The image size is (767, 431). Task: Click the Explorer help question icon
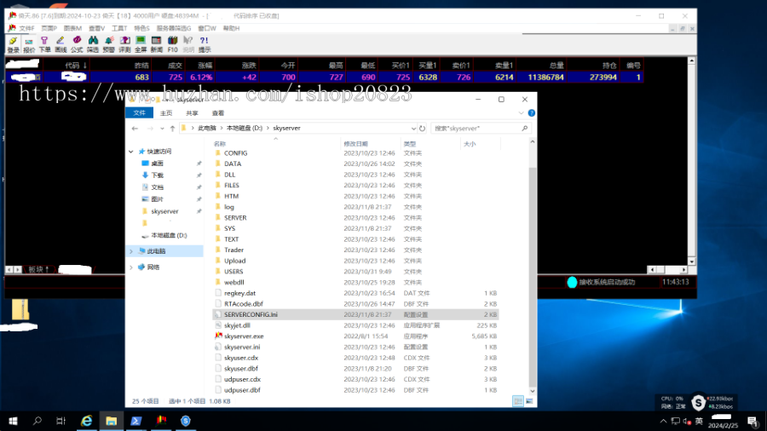coord(532,113)
